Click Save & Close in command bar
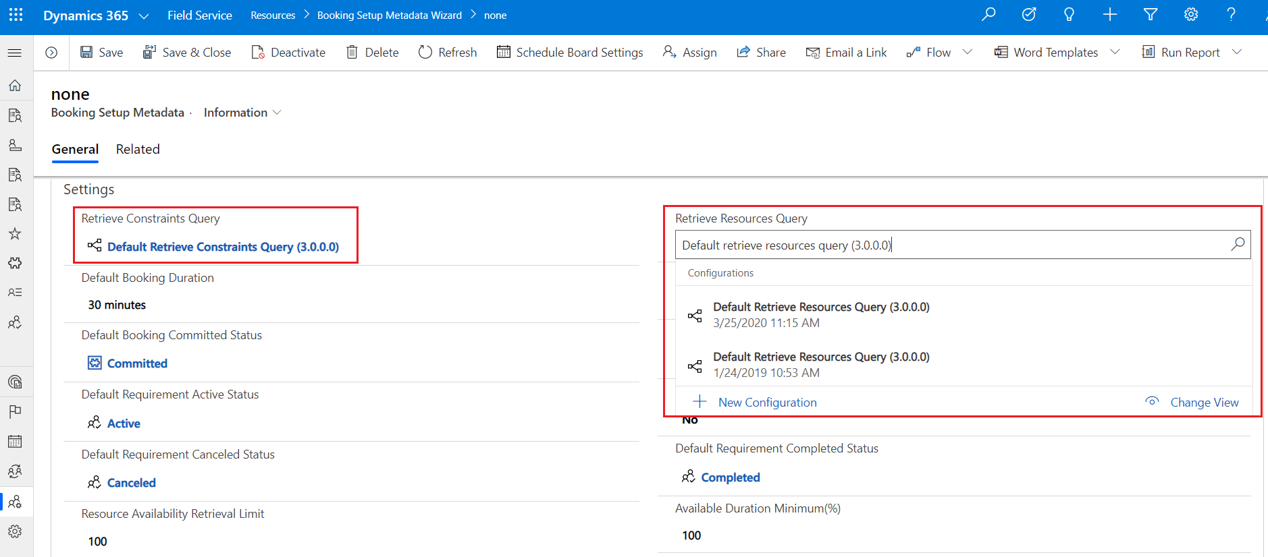This screenshot has width=1268, height=557. click(x=187, y=53)
